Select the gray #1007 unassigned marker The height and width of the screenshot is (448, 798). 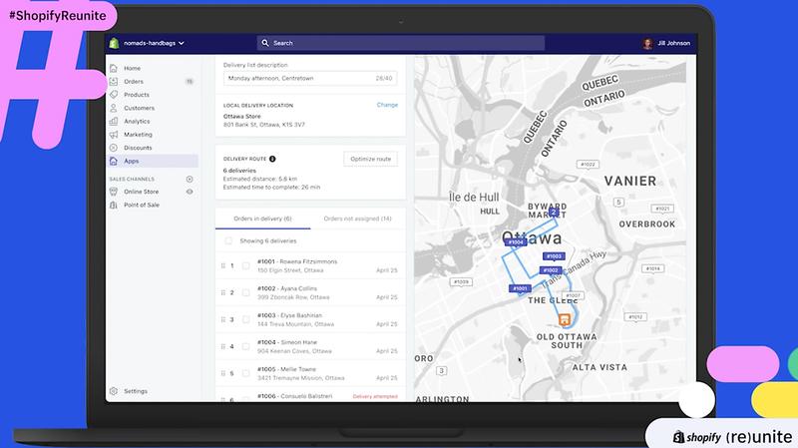point(574,295)
